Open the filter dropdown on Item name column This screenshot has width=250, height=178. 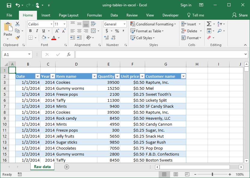coord(94,76)
